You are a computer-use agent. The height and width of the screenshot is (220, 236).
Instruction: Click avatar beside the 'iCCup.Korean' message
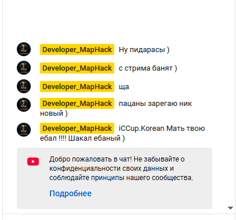[24, 130]
